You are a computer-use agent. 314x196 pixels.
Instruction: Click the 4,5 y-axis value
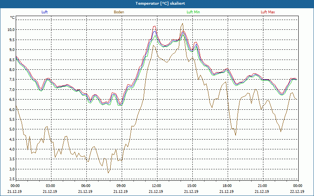coord(12,139)
